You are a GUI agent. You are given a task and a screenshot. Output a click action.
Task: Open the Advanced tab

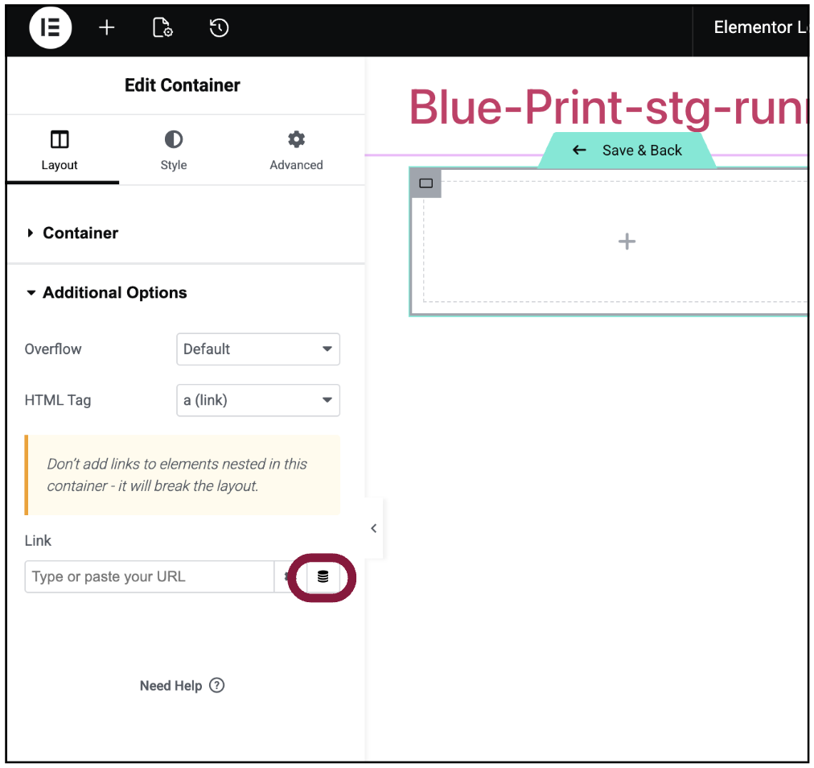click(x=296, y=151)
